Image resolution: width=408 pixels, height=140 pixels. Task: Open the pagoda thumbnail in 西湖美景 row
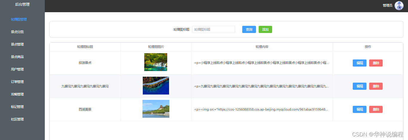[156, 109]
